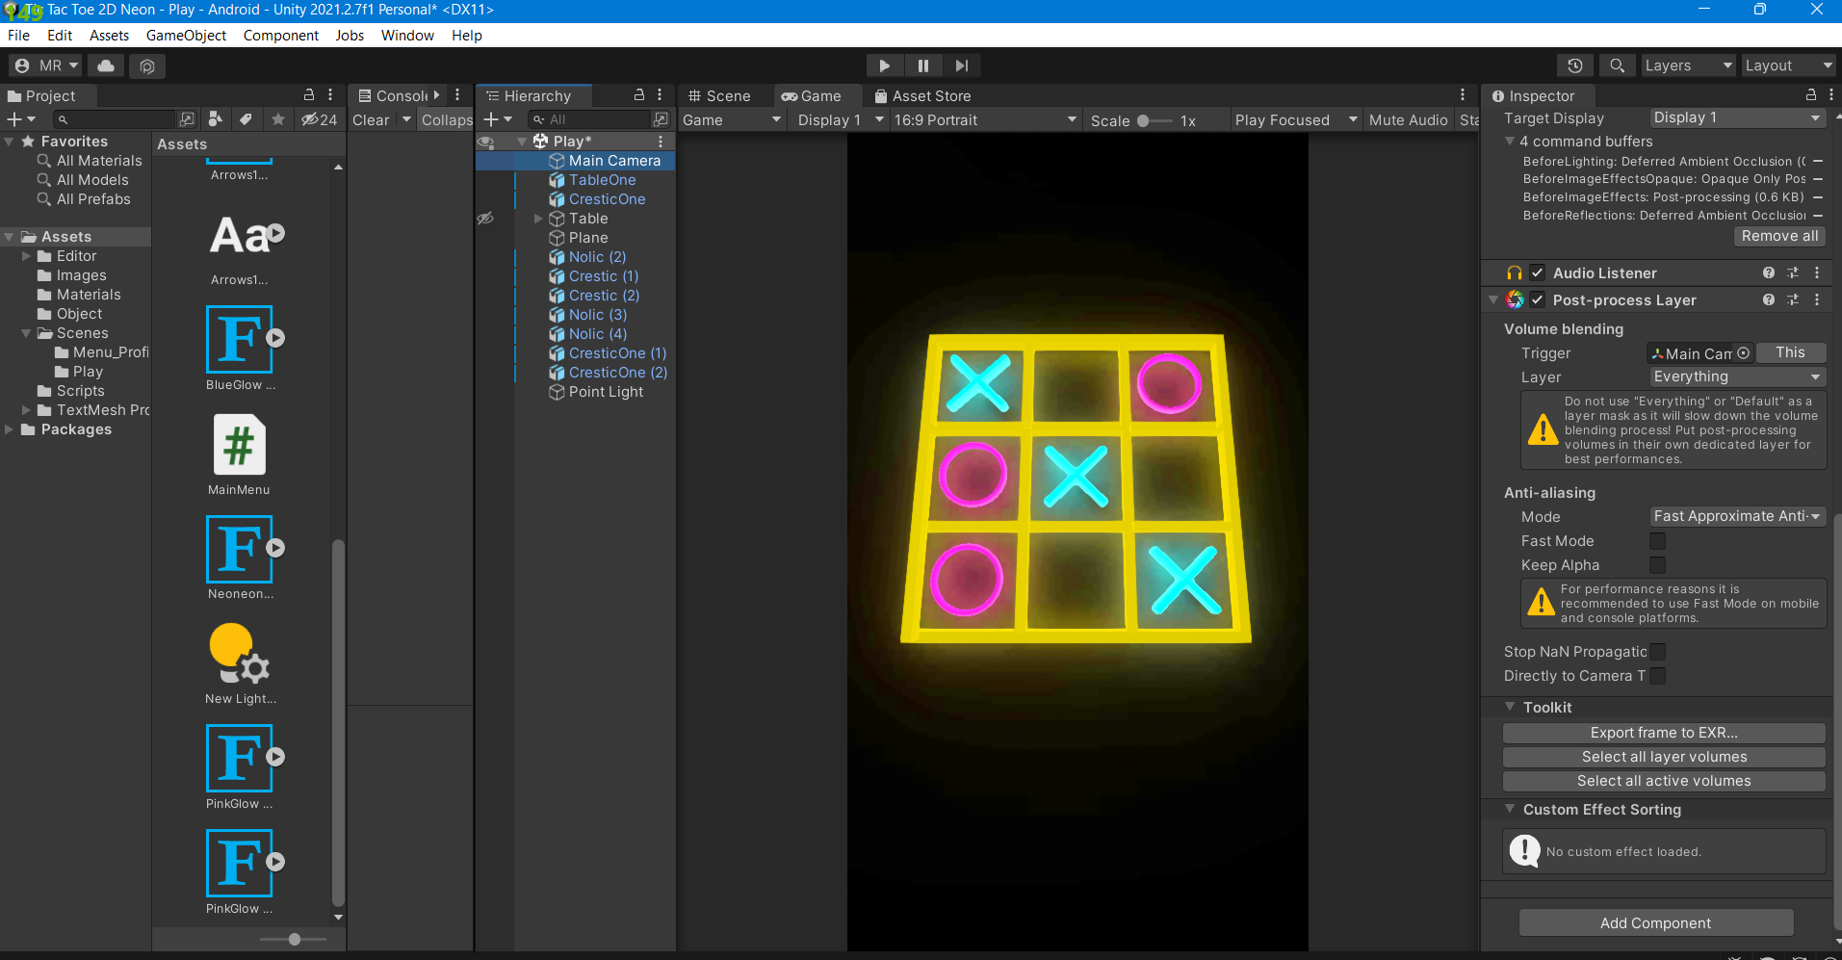Click the Step frame button
Viewport: 1842px width, 960px height.
tap(961, 65)
